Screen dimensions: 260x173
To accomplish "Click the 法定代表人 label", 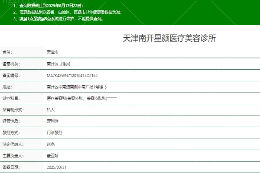I will [x=13, y=144].
